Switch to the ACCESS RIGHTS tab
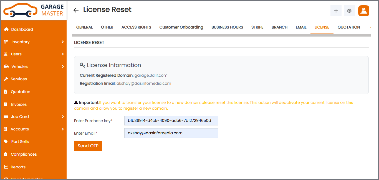 click(x=136, y=27)
